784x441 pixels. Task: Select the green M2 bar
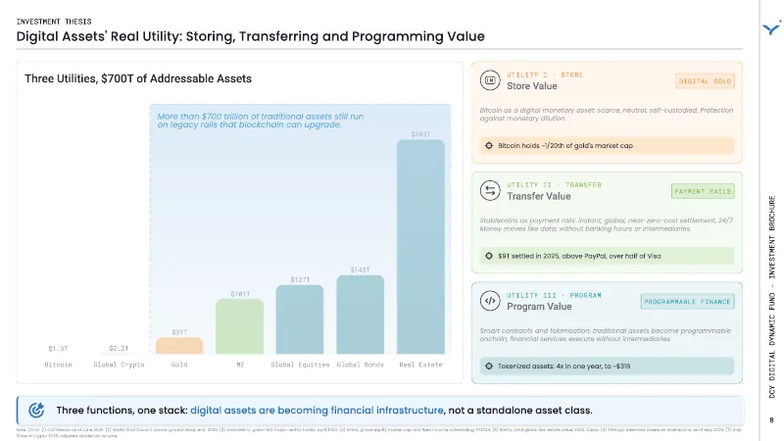(x=239, y=326)
